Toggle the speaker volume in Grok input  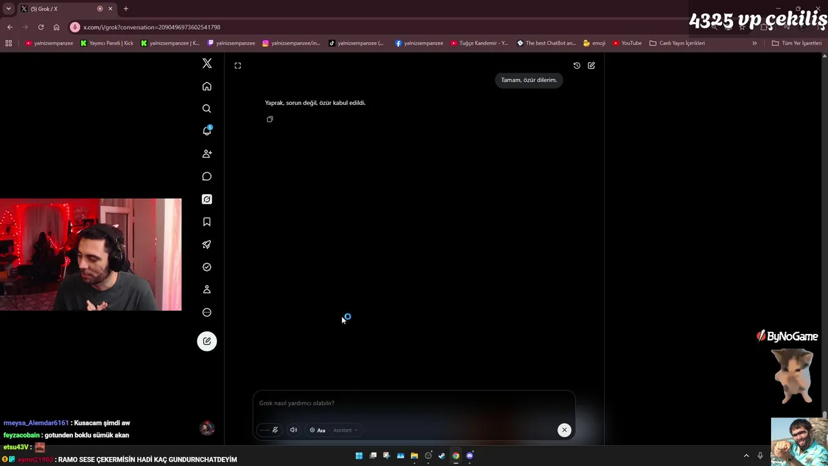tap(294, 430)
